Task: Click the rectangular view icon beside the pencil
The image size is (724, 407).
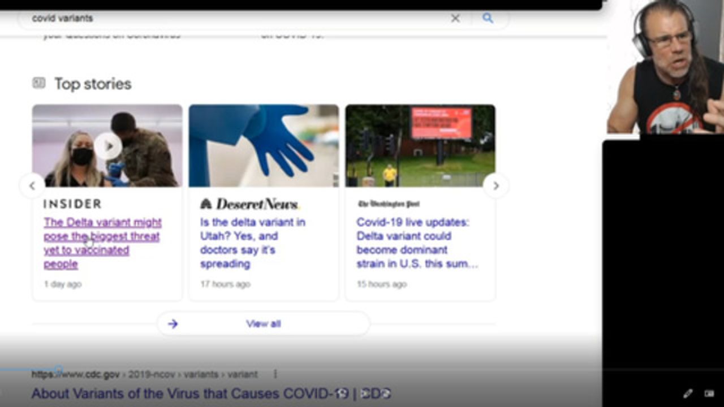Action: (709, 393)
